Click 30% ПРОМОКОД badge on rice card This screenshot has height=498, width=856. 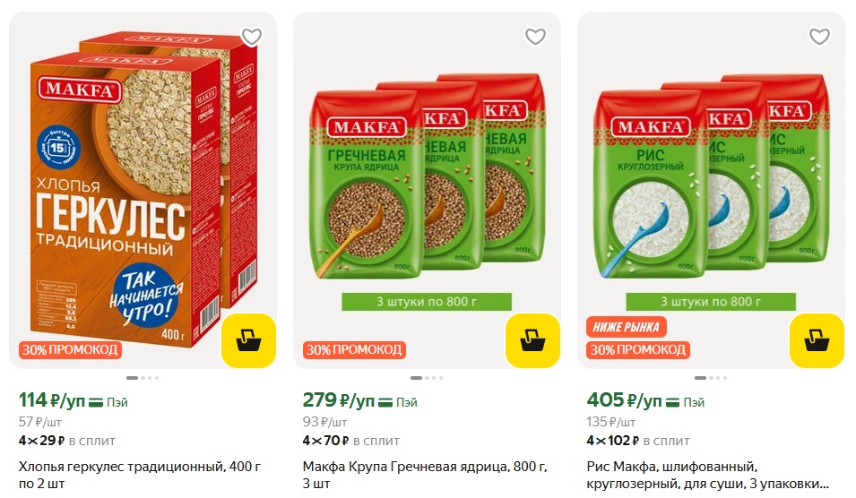click(637, 349)
